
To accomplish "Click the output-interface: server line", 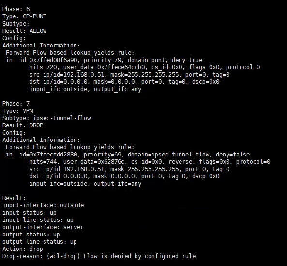I will coord(43,227).
